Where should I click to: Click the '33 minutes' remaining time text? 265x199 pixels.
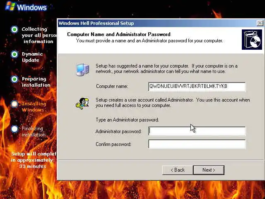point(33,166)
